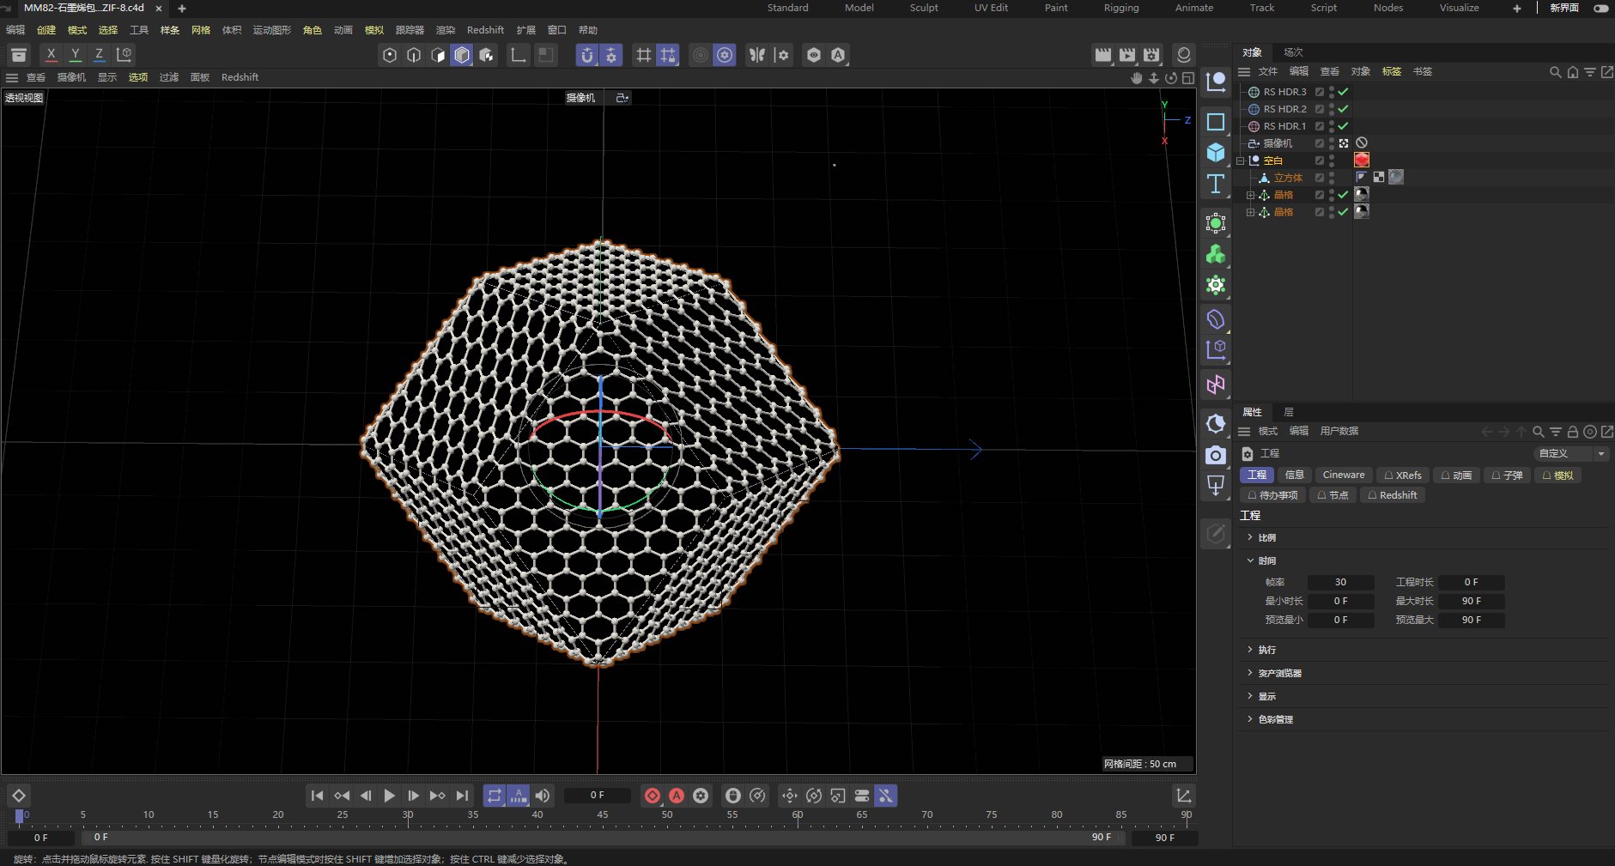Open filter icon in object manager
This screenshot has height=866, width=1615.
1589,72
